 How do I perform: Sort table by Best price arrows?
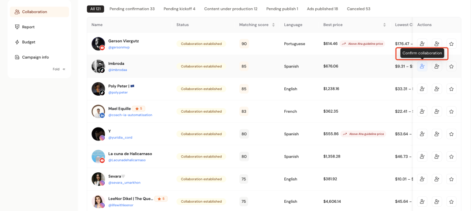point(385,25)
